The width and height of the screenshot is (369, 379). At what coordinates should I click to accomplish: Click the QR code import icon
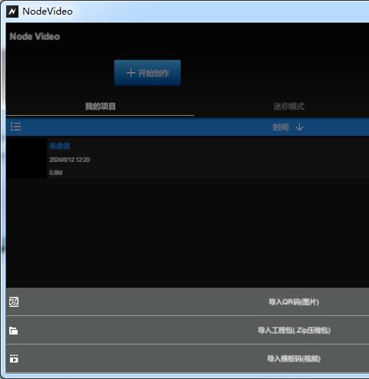(x=14, y=302)
